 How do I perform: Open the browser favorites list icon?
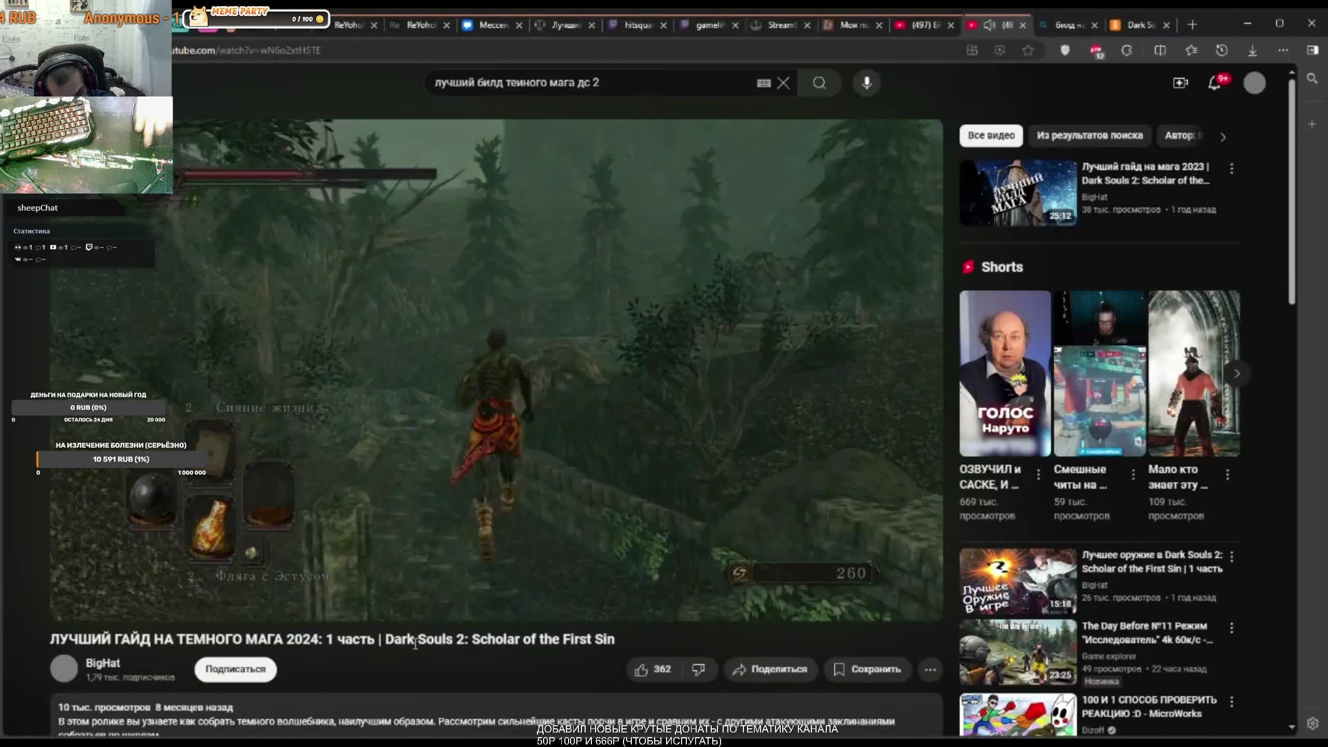click(1191, 50)
